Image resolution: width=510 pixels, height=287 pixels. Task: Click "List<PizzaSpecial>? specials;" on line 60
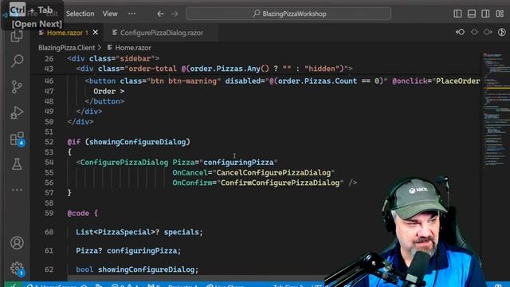(x=139, y=232)
